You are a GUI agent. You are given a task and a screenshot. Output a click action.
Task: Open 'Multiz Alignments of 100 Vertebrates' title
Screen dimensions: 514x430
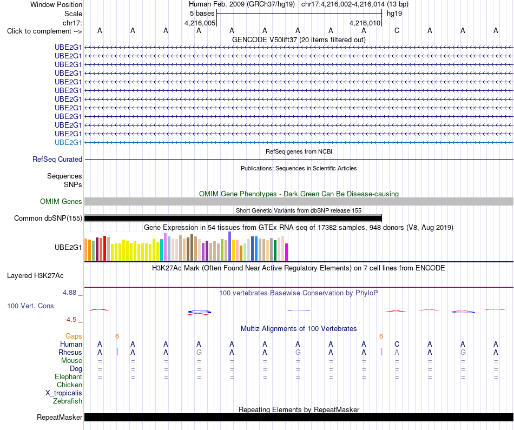tap(299, 329)
